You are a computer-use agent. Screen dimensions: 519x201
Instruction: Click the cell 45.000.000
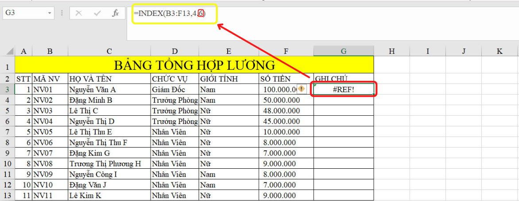click(287, 121)
